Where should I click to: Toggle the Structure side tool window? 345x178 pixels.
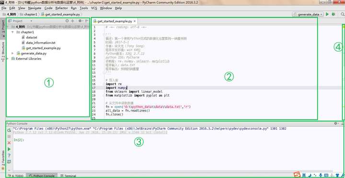coord(3,52)
